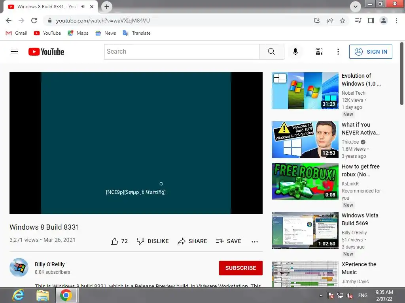The height and width of the screenshot is (303, 405).
Task: Click the browser forward arrow
Action: tap(21, 21)
